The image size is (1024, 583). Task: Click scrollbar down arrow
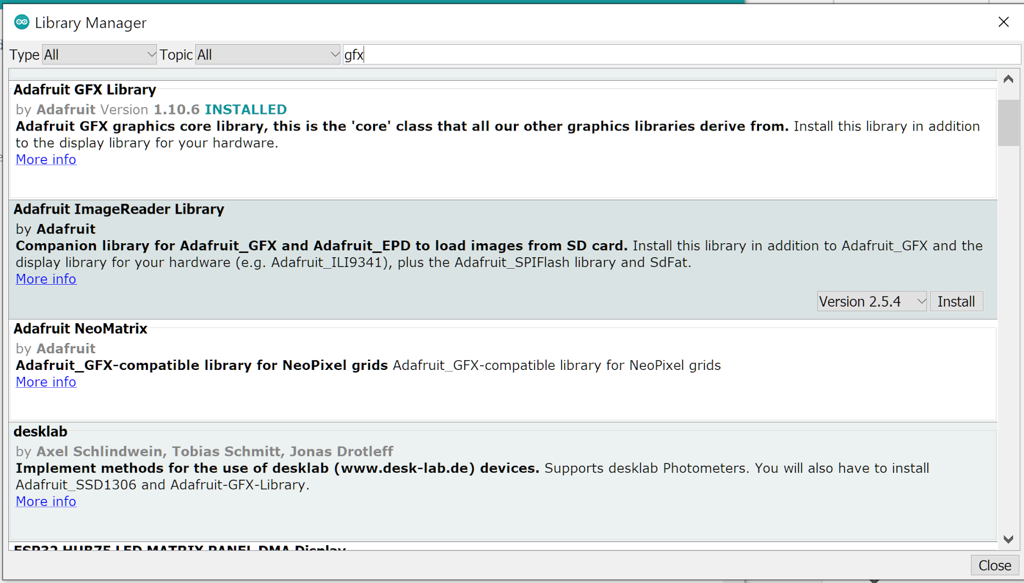[1009, 539]
